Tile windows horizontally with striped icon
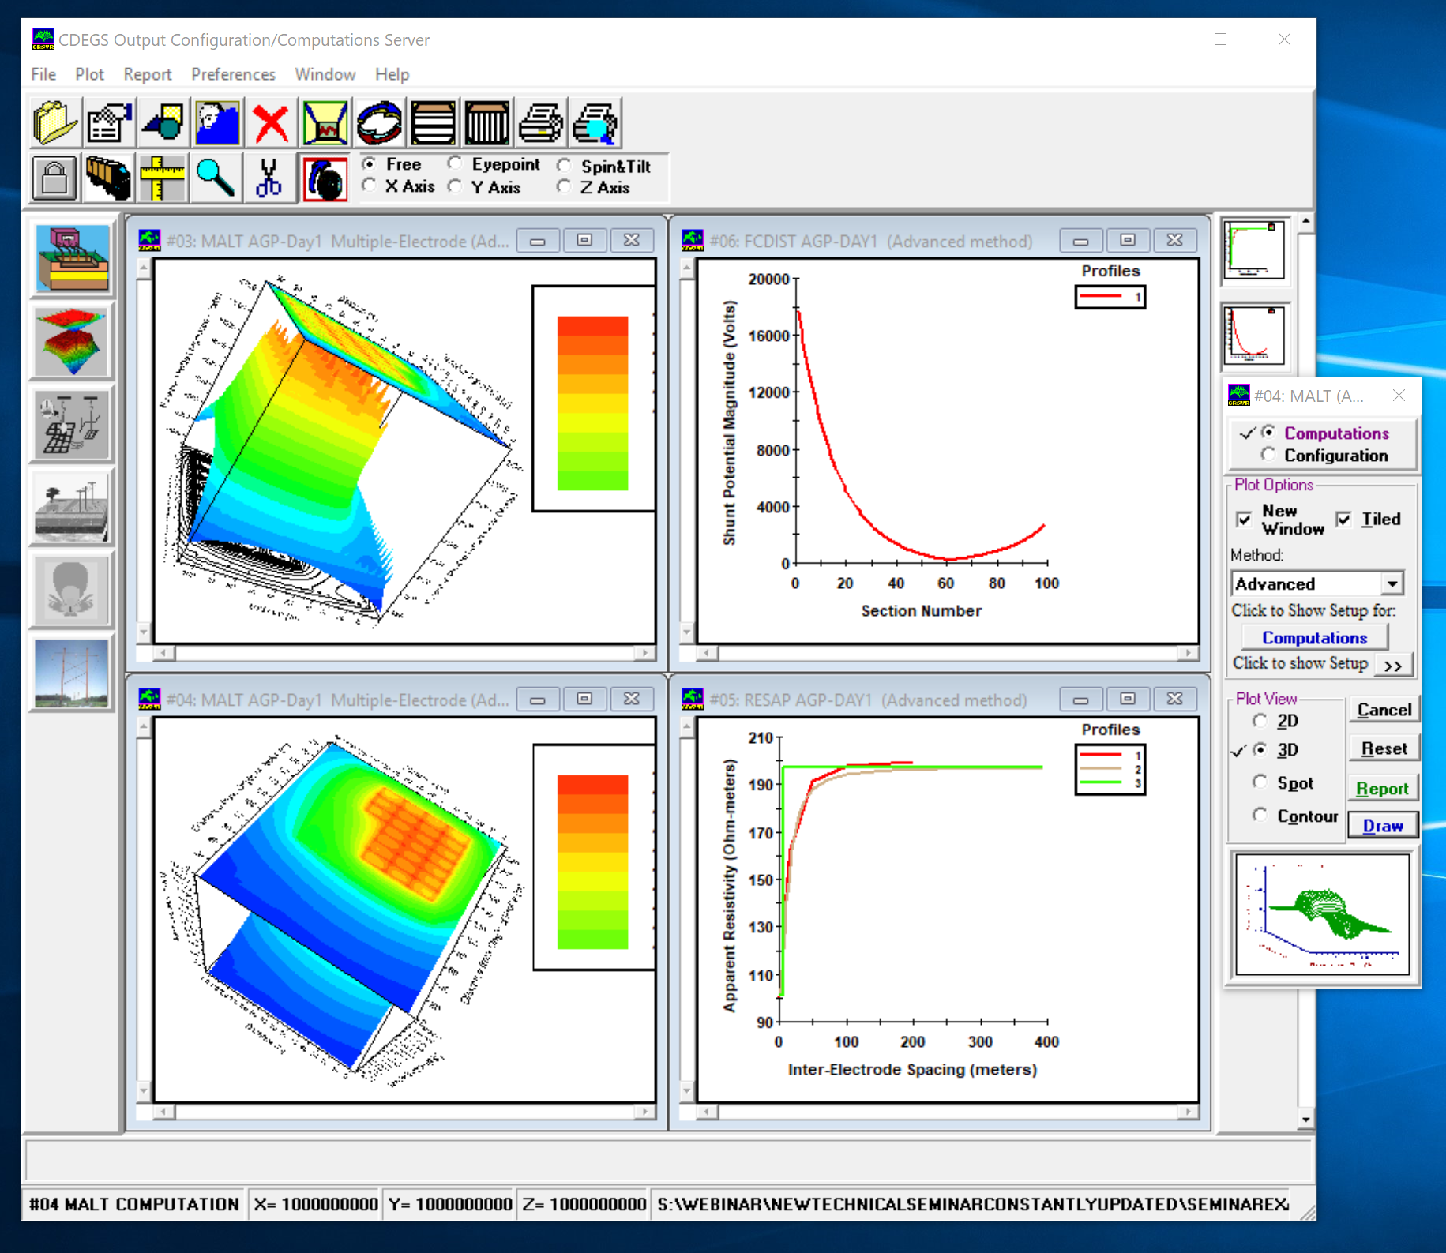Image resolution: width=1446 pixels, height=1253 pixels. click(x=433, y=122)
